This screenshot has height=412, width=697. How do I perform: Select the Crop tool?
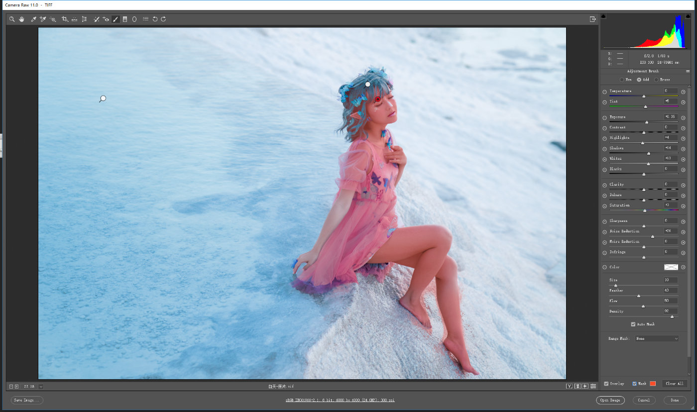[65, 19]
